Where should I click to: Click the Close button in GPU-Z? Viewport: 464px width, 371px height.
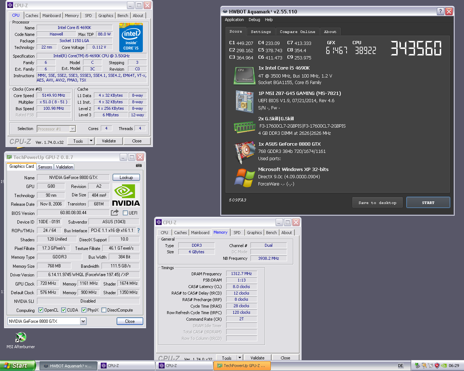tap(130, 321)
